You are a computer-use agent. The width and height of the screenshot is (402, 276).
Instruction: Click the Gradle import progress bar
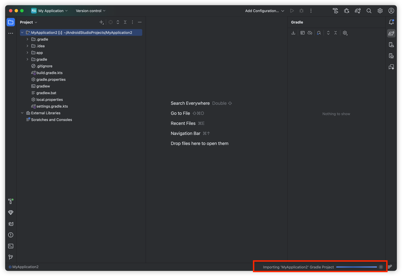pos(356,267)
